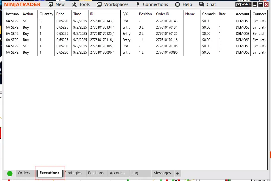Add a new tab with plus icon
Viewport: 271px width, 181px height.
(x=177, y=173)
